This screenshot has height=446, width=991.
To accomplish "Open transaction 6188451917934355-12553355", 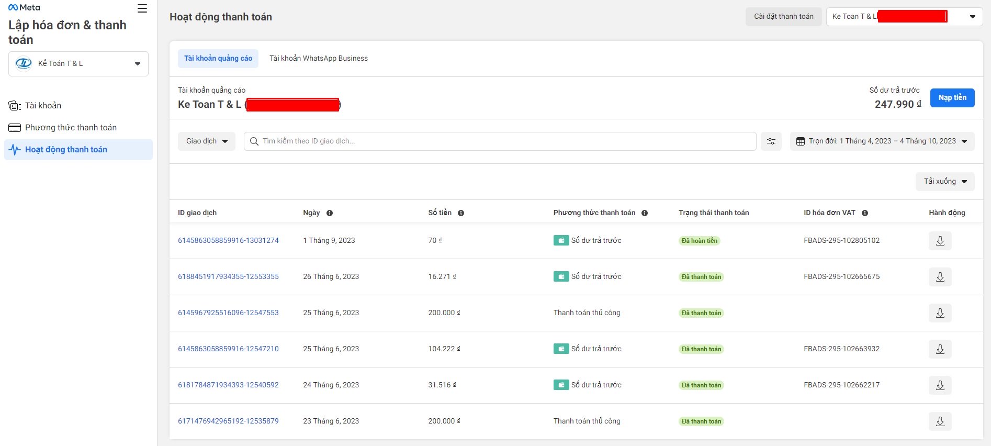I will 228,277.
